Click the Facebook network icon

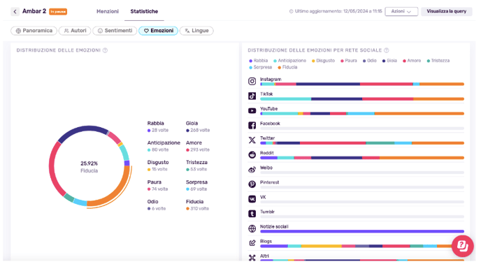252,126
